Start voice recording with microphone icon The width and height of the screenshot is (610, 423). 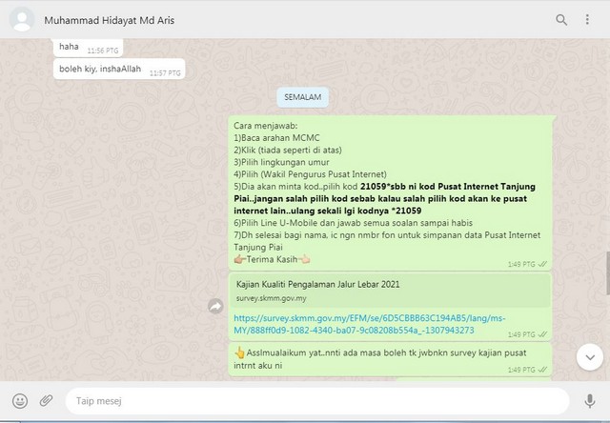pos(589,401)
